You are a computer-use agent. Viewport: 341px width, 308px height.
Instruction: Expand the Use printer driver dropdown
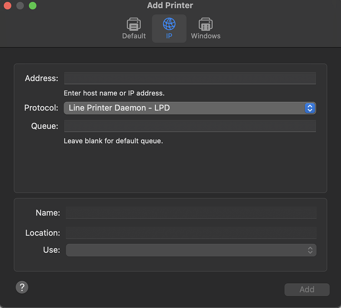(191, 250)
